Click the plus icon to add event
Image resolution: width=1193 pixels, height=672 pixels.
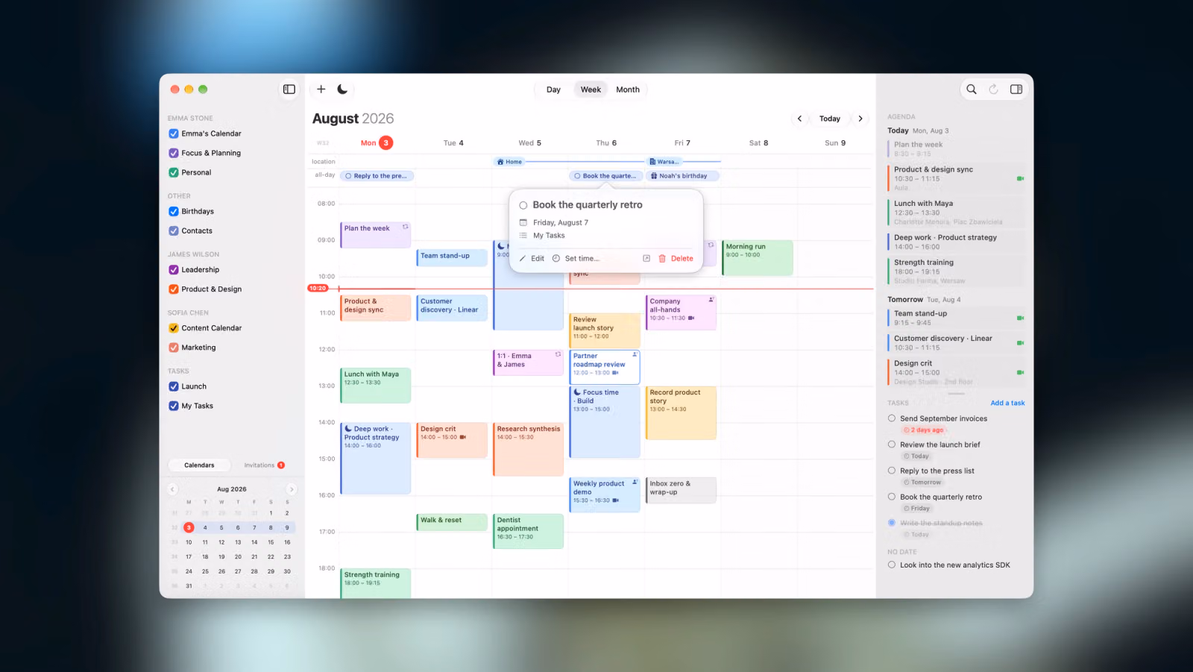point(321,90)
